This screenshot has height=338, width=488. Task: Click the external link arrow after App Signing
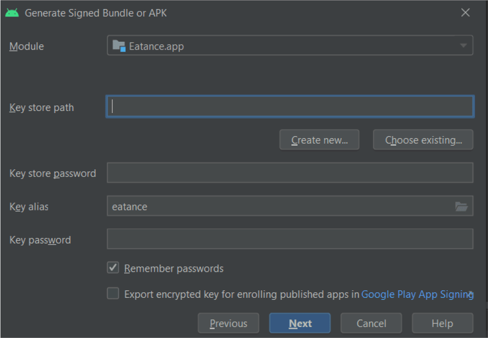tap(471, 292)
